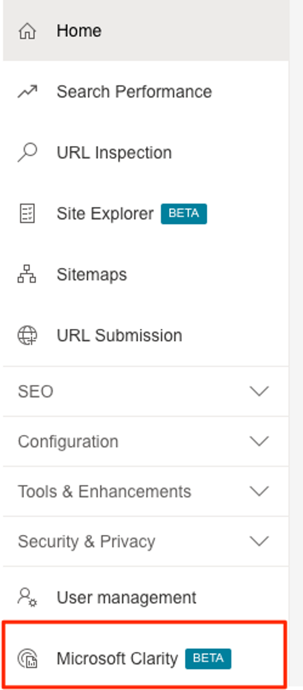Open User management settings
Image resolution: width=303 pixels, height=690 pixels.
point(146,597)
